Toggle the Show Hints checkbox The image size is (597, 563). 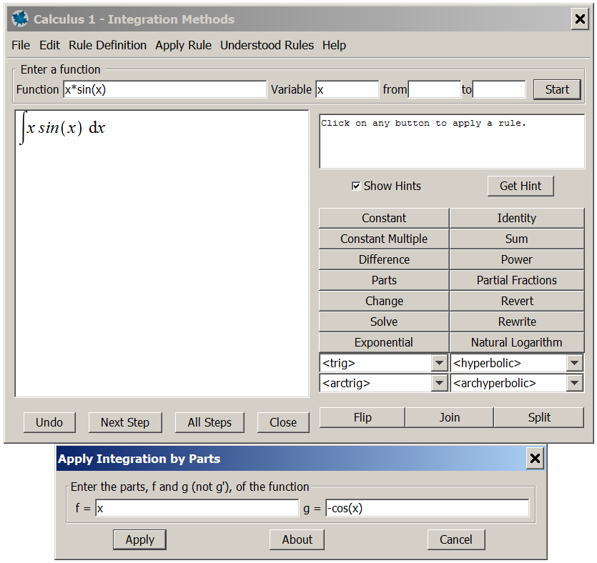click(x=356, y=186)
